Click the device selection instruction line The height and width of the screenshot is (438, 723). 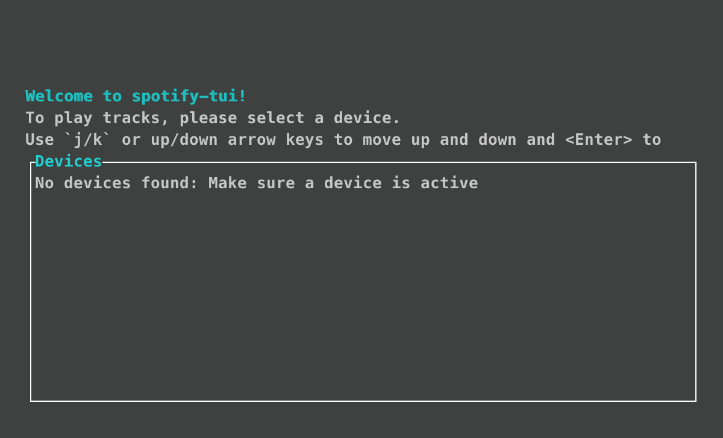point(343,139)
